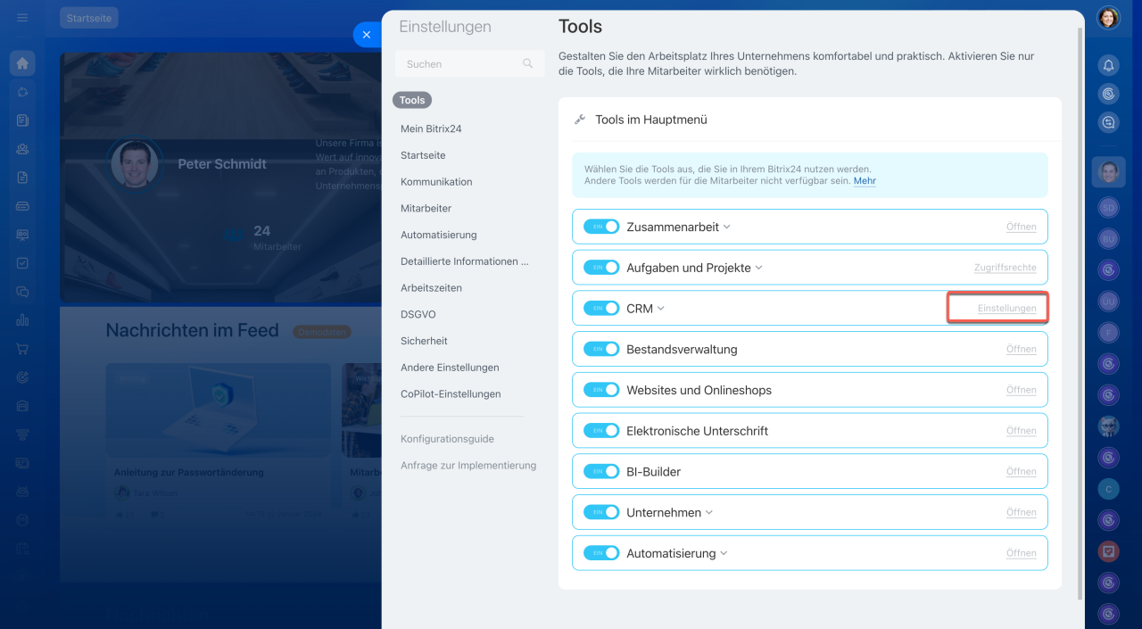Open Mein Bitrix24 settings section
Image resolution: width=1142 pixels, height=629 pixels.
coord(431,128)
